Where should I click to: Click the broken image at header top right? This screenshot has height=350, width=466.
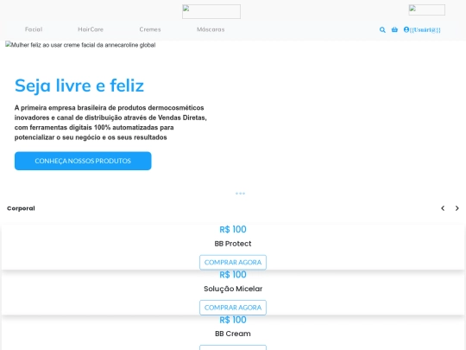click(x=427, y=10)
